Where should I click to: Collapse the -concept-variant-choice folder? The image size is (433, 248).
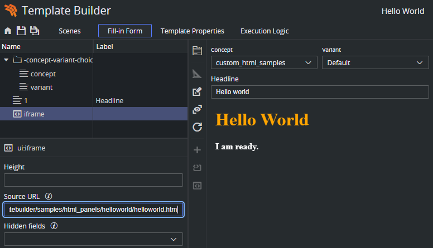click(x=6, y=60)
